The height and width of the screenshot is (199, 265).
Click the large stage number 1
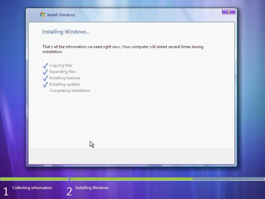click(6, 192)
